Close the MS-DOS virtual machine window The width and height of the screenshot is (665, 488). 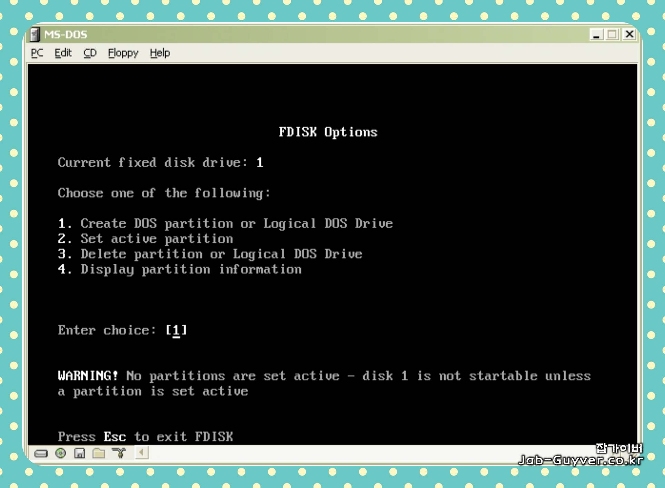(629, 35)
